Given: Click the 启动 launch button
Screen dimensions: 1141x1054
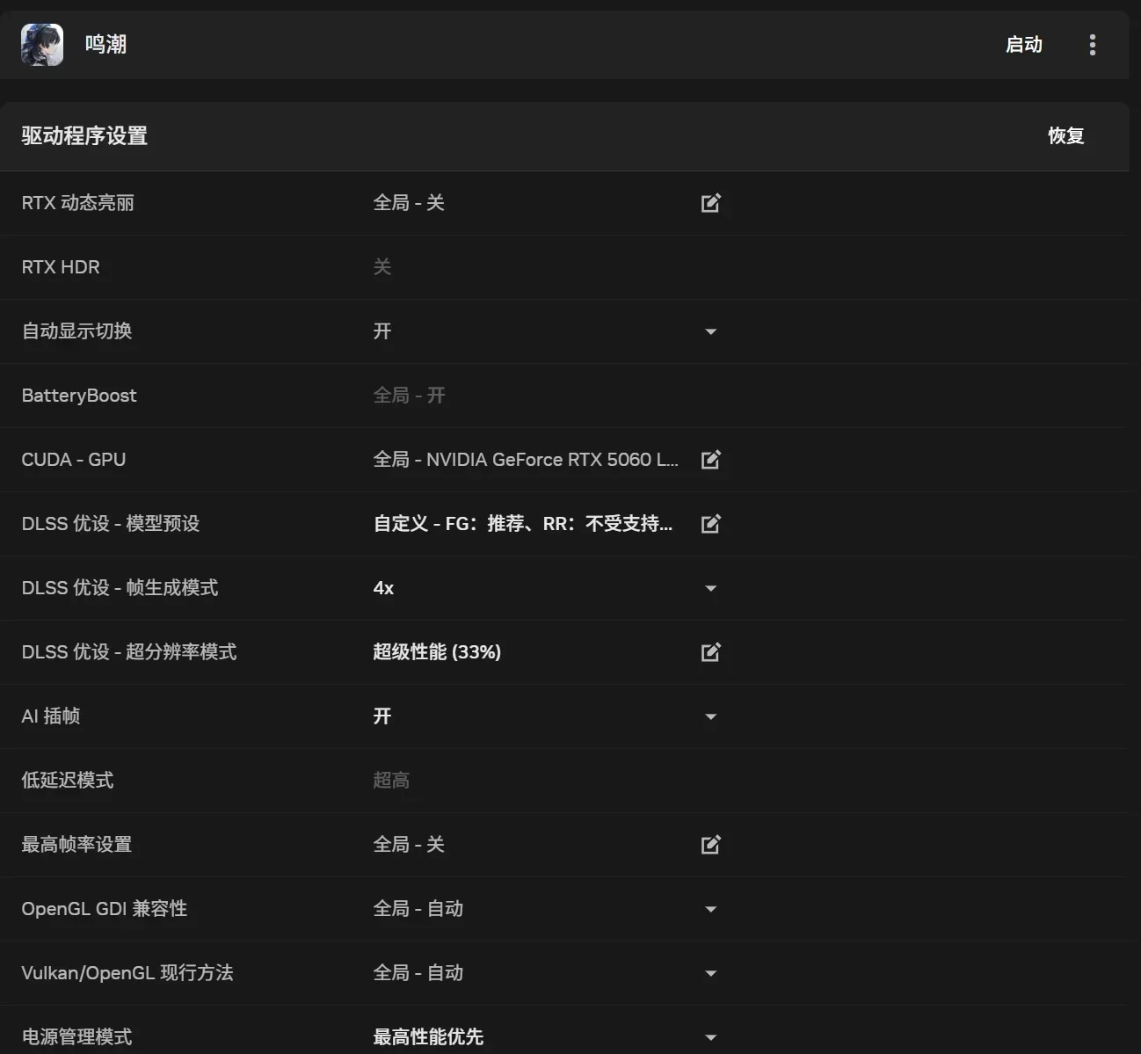Looking at the screenshot, I should pos(1024,45).
